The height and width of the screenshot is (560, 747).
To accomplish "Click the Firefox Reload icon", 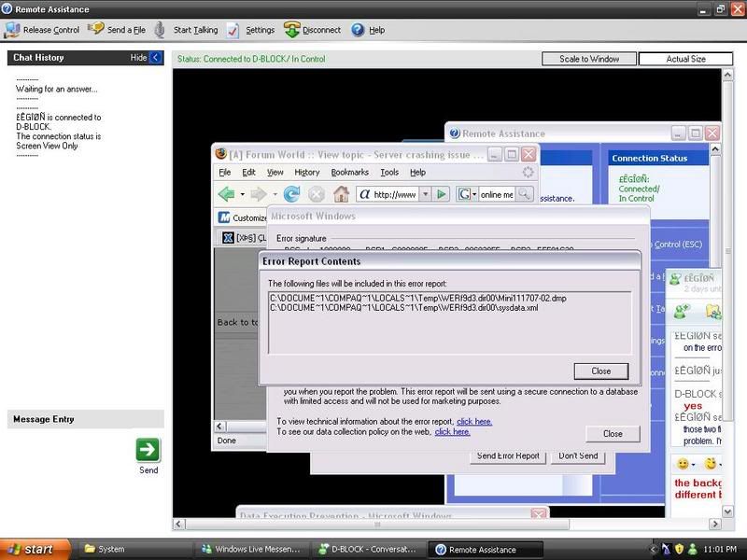I will tap(291, 194).
